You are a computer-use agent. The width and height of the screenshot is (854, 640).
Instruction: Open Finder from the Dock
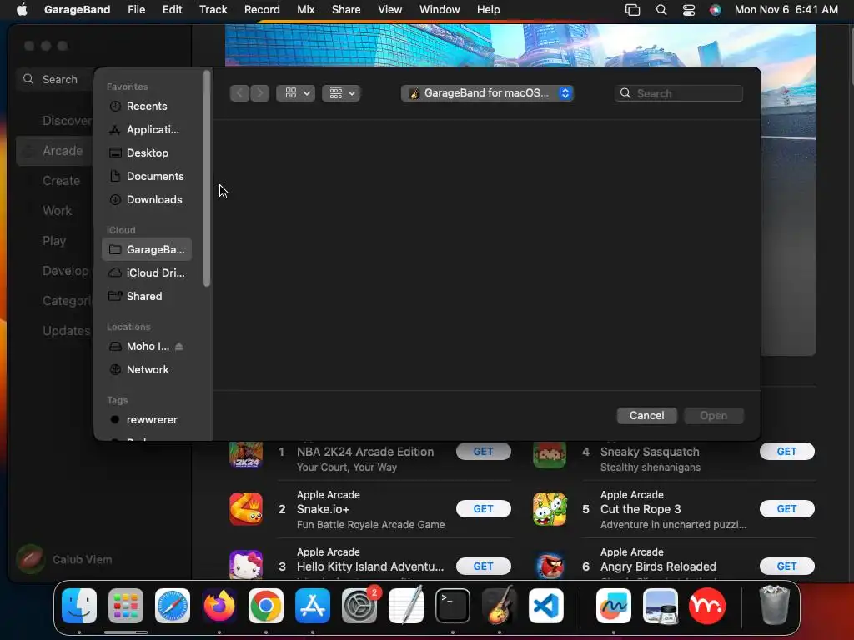[x=79, y=606]
